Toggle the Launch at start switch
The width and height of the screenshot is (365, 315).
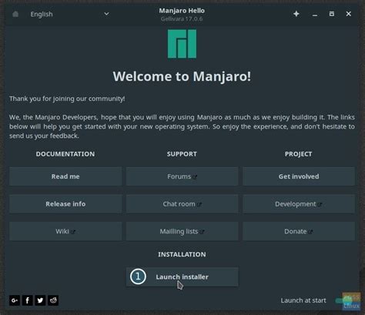(x=344, y=300)
